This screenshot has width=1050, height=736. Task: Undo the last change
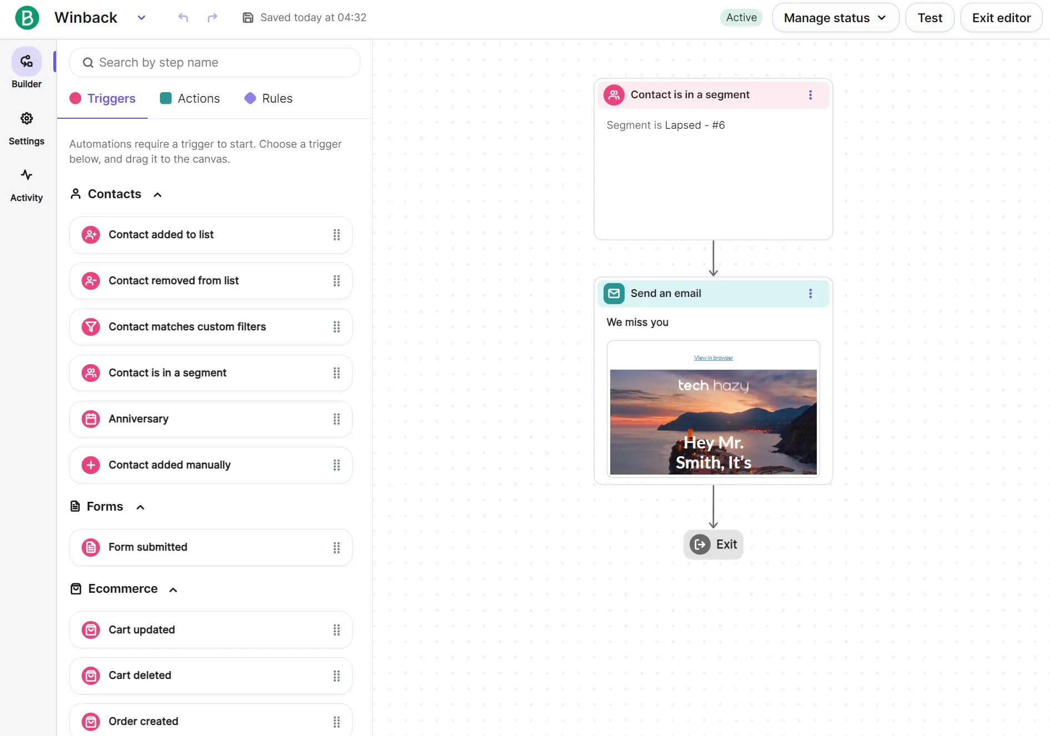pos(183,18)
